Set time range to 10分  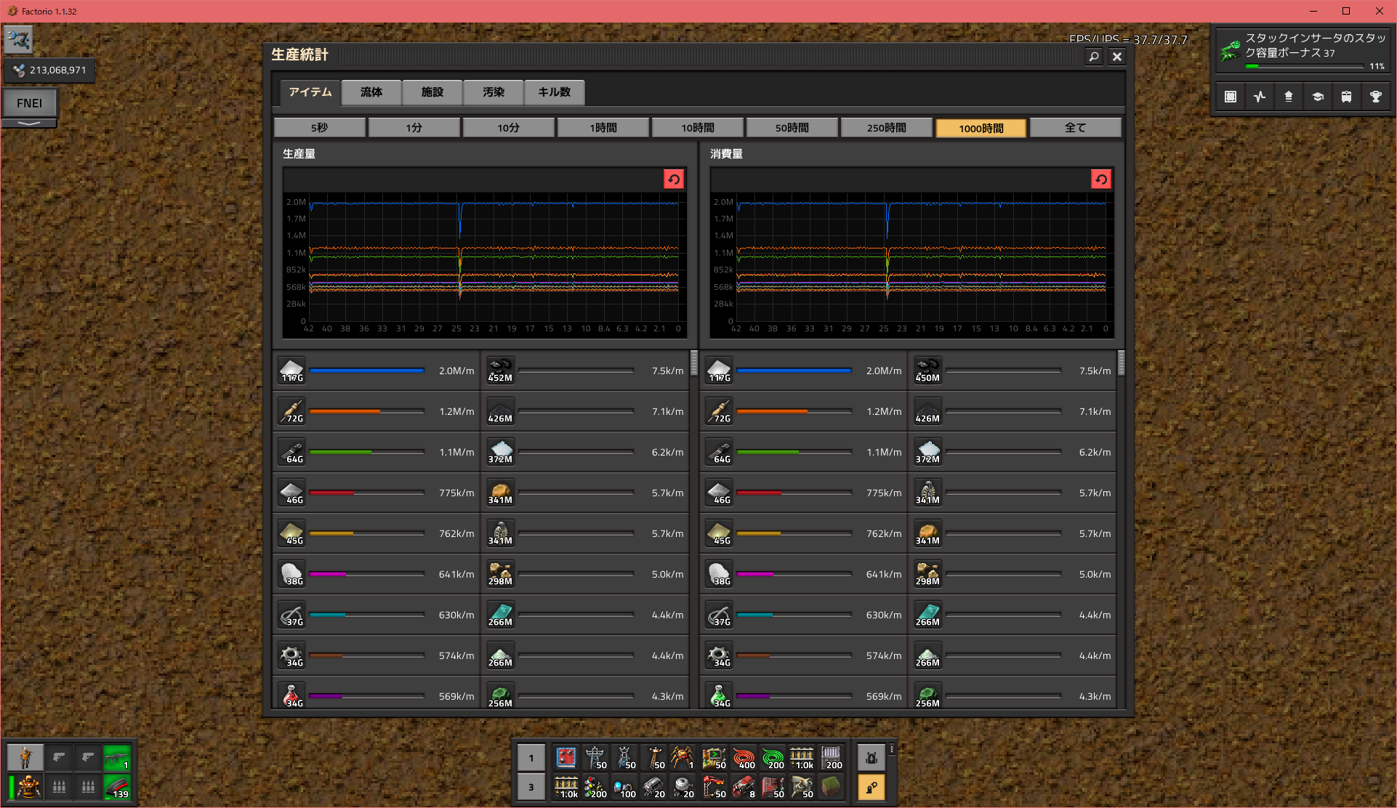click(x=509, y=128)
